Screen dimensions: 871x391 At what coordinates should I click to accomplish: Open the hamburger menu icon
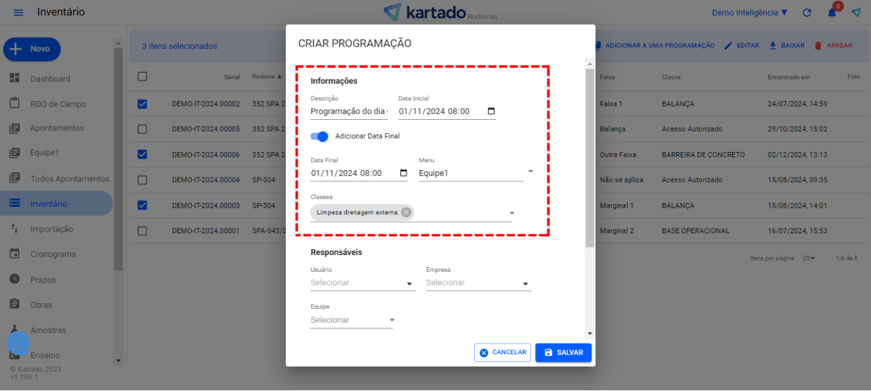(18, 13)
